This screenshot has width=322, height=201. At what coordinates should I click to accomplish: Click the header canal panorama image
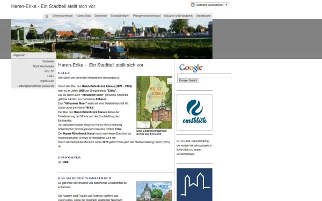[112, 39]
